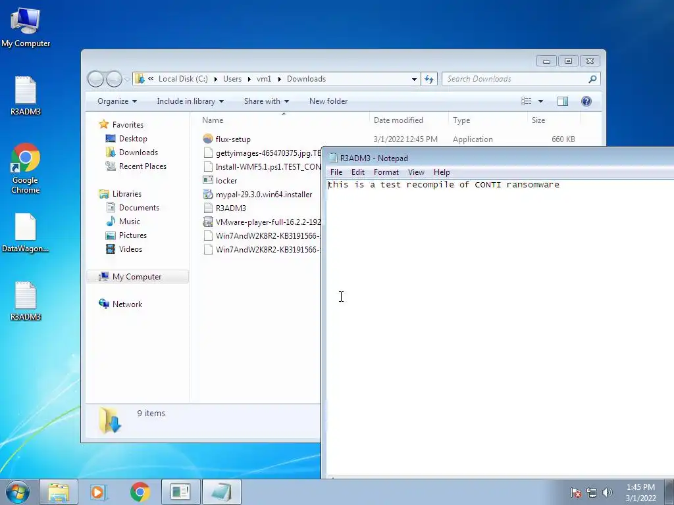Select Recent Places in the navigation pane
This screenshot has width=674, height=505.
[136, 166]
